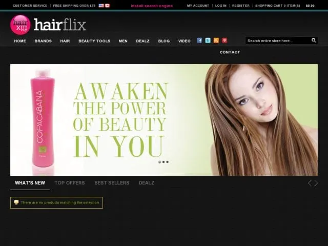The height and width of the screenshot is (246, 328).
Task: Click the Customer Service link
Action: point(30,6)
